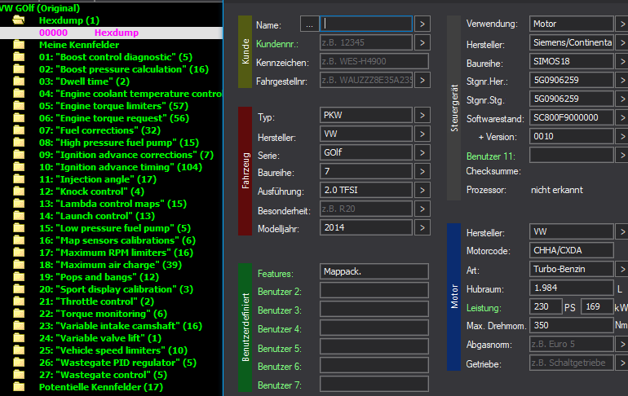Click the Kundennr. input field
The width and height of the screenshot is (628, 396).
coord(366,42)
